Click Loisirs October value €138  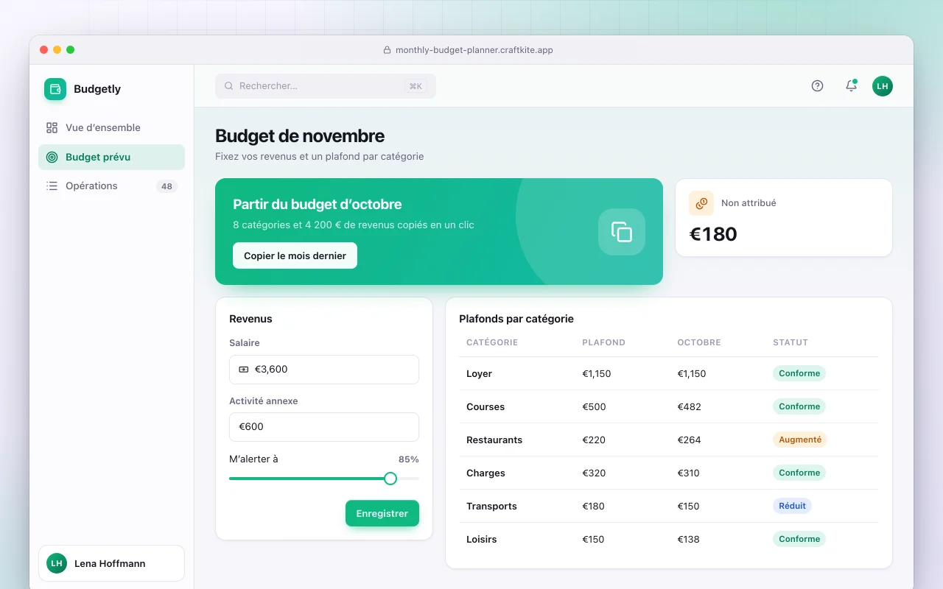tap(688, 539)
